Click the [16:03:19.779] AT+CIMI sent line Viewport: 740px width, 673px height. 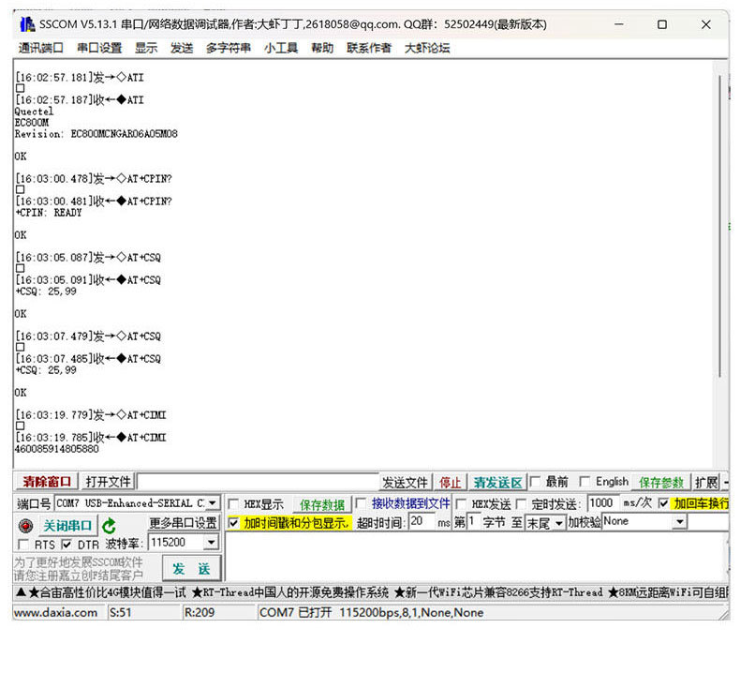91,415
